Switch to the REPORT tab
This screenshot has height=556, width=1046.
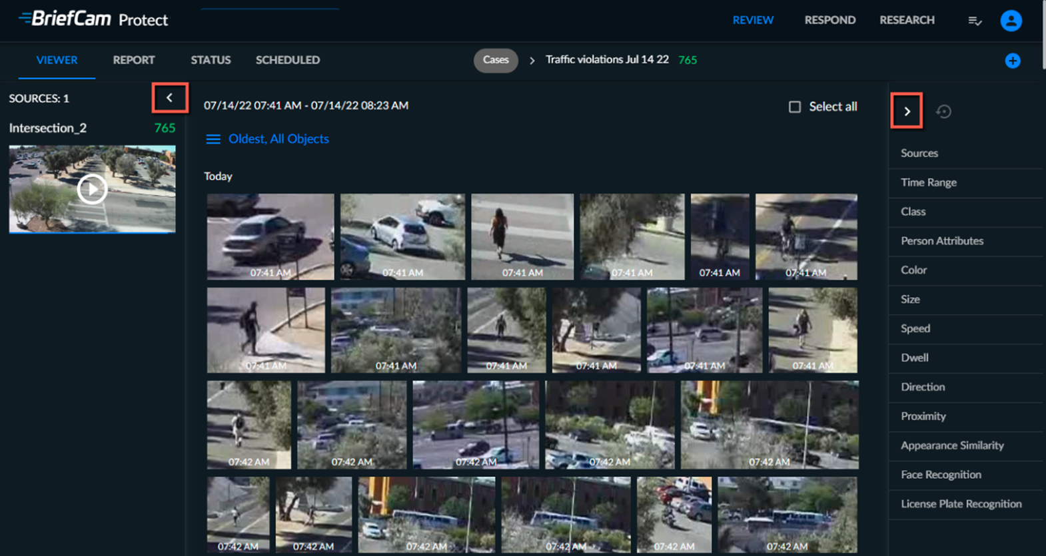(x=134, y=60)
